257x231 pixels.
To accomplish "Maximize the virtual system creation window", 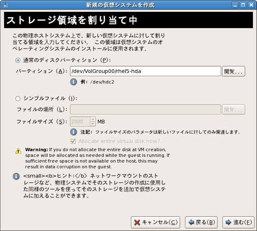I will pos(243,5).
